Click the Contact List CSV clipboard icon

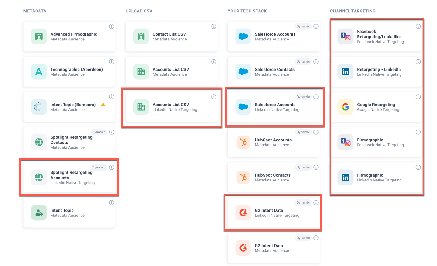[141, 36]
